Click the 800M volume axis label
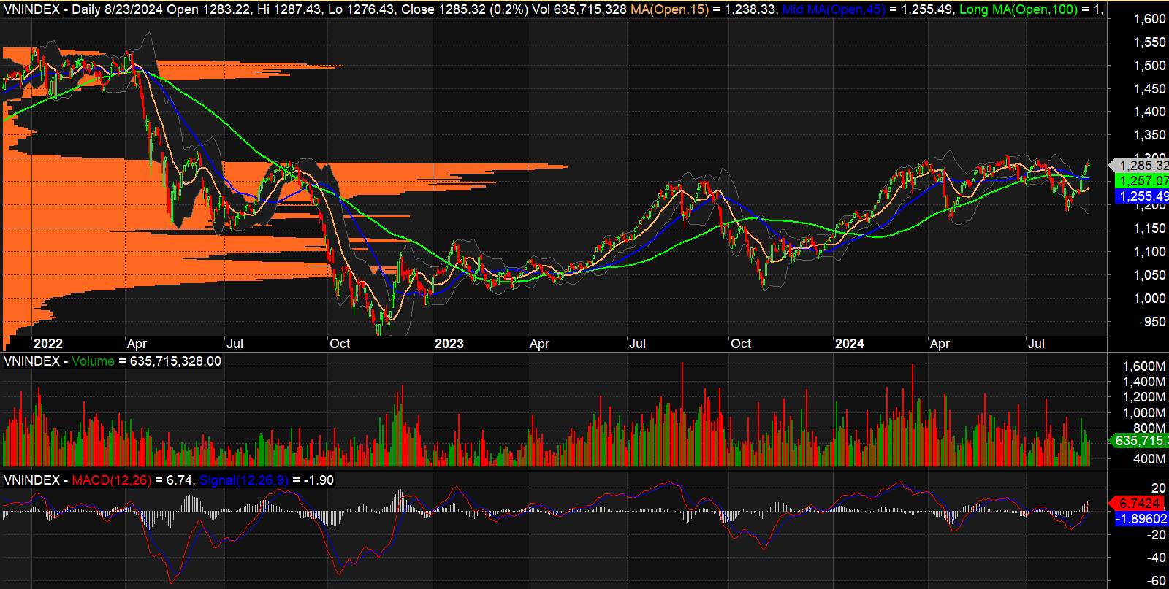 [x=1149, y=428]
